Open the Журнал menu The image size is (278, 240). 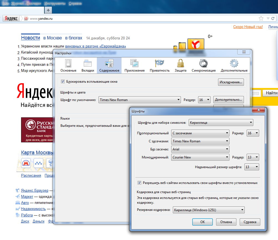pyautogui.click(x=17, y=3)
